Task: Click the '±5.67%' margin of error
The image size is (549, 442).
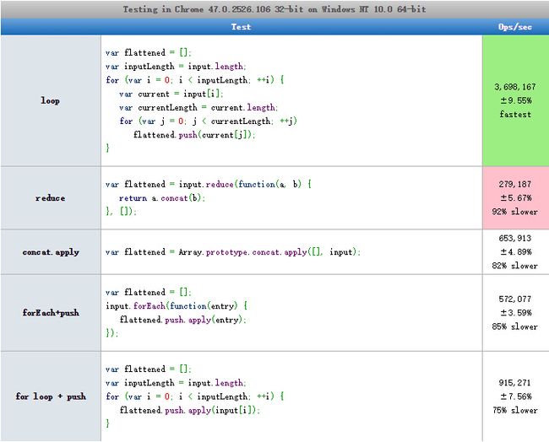Action: [516, 198]
